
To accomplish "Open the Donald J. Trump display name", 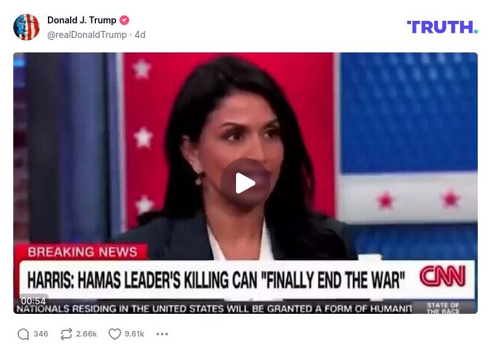I will tap(82, 20).
